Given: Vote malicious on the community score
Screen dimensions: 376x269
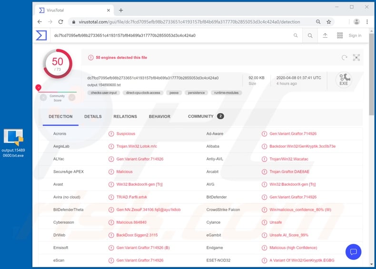Looking at the screenshot, I should pyautogui.click(x=43, y=97).
